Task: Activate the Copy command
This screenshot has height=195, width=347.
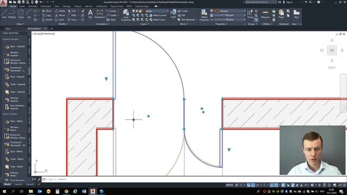Action: point(47,15)
